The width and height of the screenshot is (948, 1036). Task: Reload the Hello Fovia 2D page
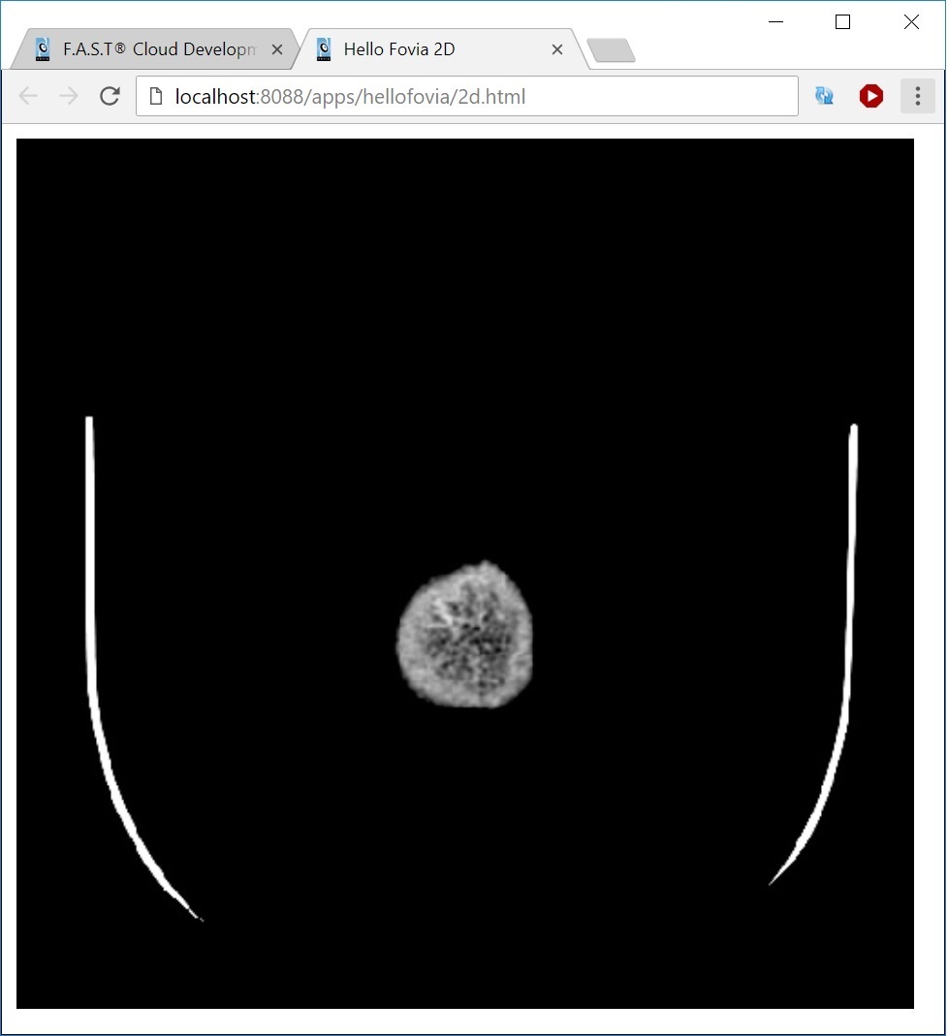click(109, 96)
